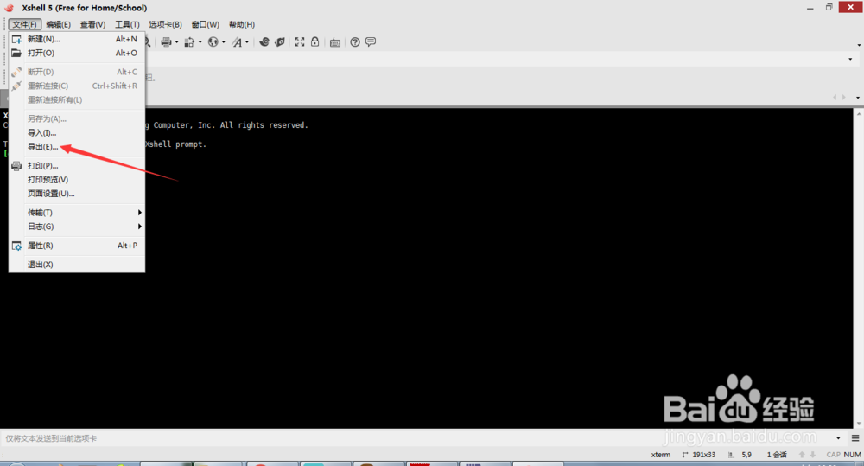This screenshot has width=864, height=466.
Task: Open the Print icon's dropdown arrow
Action: (175, 41)
